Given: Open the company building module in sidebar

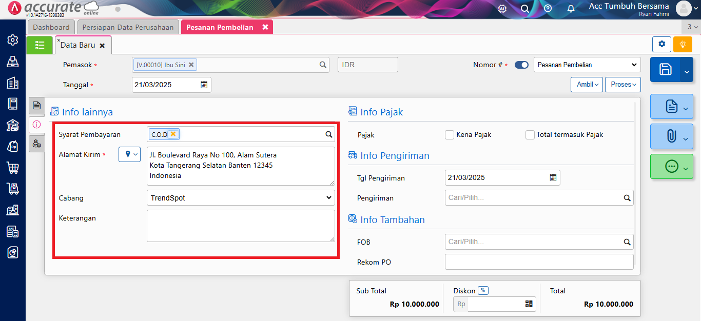Looking at the screenshot, I should point(12,83).
